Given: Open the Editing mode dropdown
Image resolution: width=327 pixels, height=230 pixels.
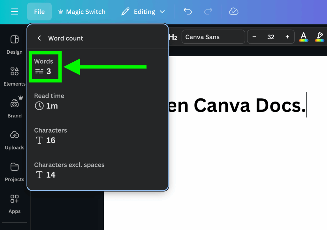Looking at the screenshot, I should pyautogui.click(x=143, y=11).
